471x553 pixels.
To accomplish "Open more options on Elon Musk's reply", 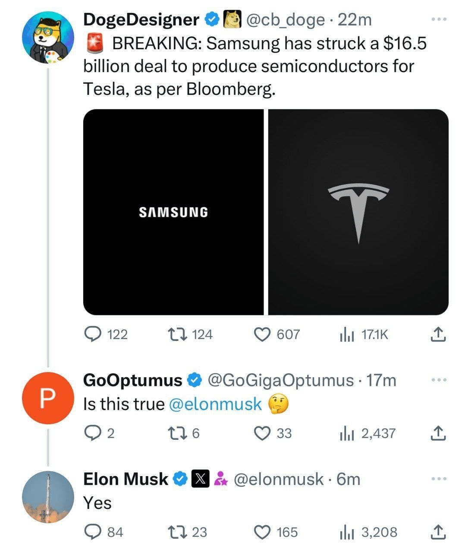I will [438, 479].
